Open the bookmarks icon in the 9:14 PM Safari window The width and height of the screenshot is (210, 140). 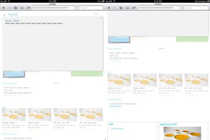pos(128,8)
